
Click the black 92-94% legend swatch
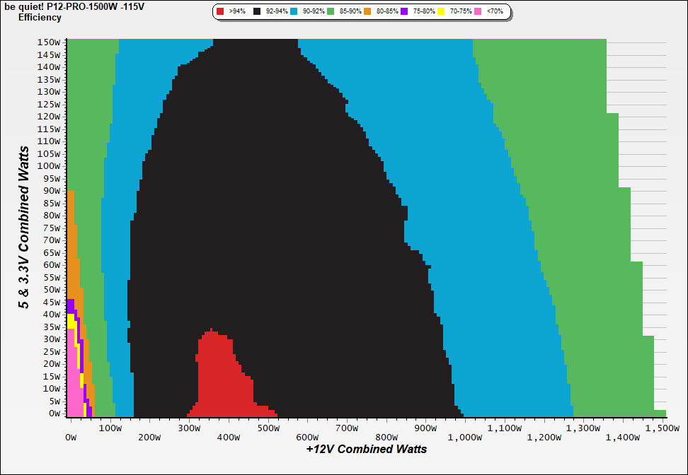click(256, 12)
